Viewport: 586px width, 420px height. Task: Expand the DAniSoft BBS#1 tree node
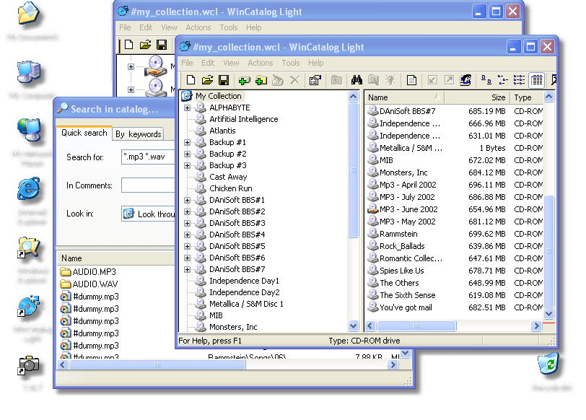click(187, 201)
